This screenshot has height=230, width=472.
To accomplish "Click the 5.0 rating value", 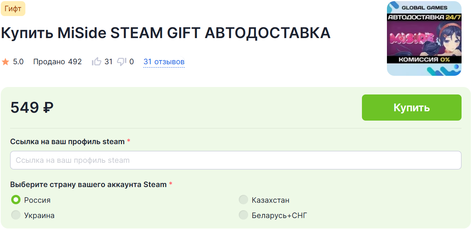I will (x=18, y=62).
